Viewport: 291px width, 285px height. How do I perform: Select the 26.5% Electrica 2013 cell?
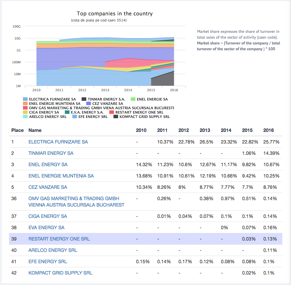click(x=206, y=142)
